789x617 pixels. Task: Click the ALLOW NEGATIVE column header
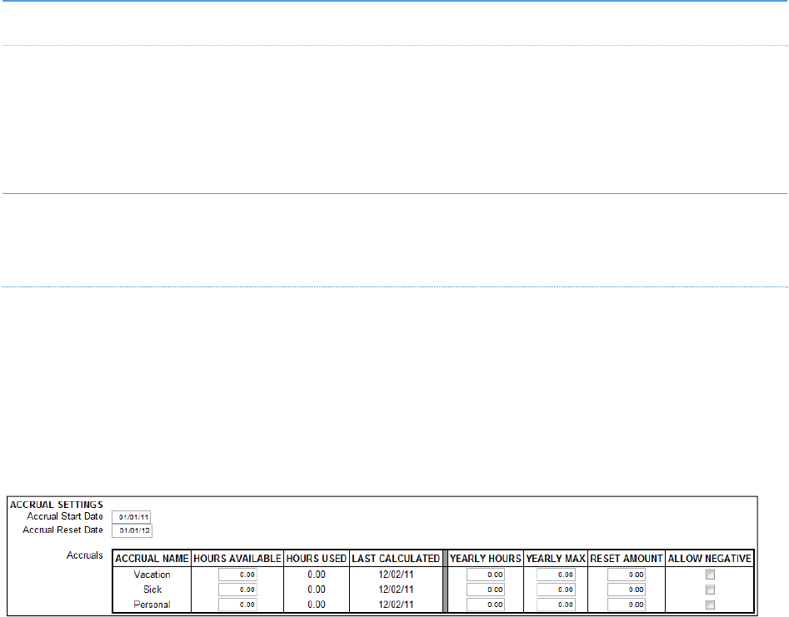pos(710,559)
